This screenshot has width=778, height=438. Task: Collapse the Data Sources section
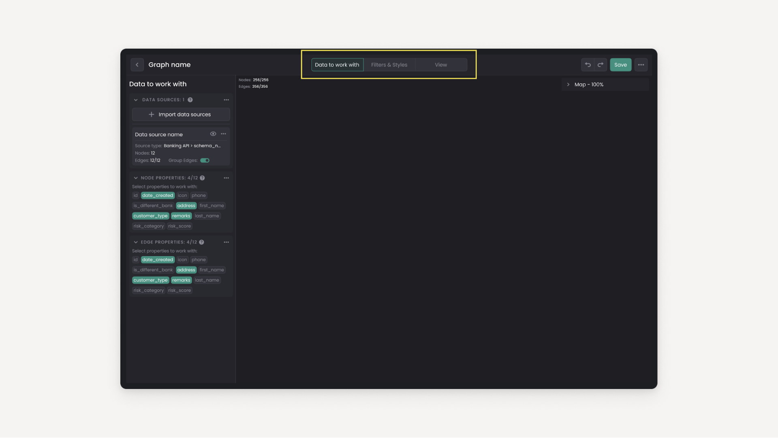pyautogui.click(x=136, y=100)
